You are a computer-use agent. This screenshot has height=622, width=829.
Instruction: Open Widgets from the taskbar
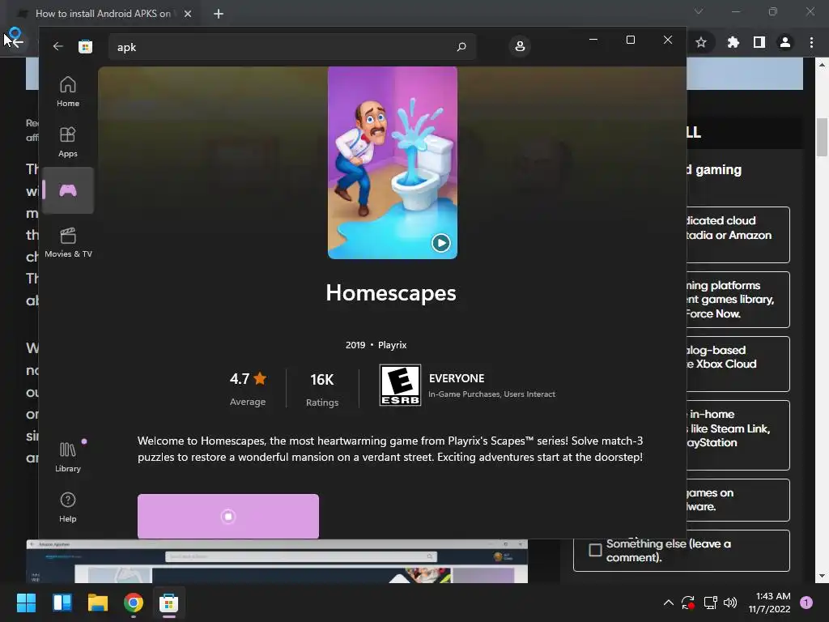[x=62, y=603]
